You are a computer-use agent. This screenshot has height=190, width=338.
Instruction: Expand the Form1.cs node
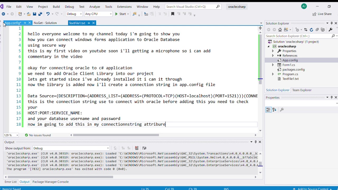273,65
